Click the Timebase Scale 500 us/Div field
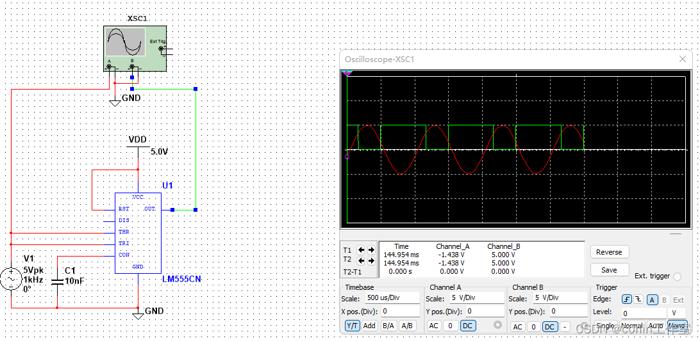The height and width of the screenshot is (341, 700). (392, 297)
